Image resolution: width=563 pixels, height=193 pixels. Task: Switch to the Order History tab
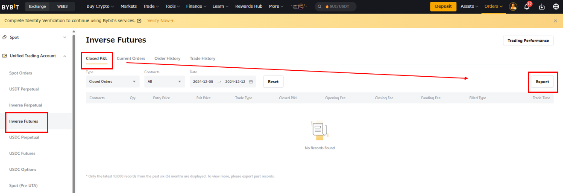click(167, 58)
